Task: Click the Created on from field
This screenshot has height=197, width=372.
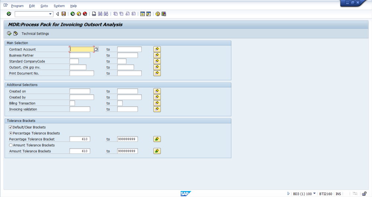Action: (80, 91)
